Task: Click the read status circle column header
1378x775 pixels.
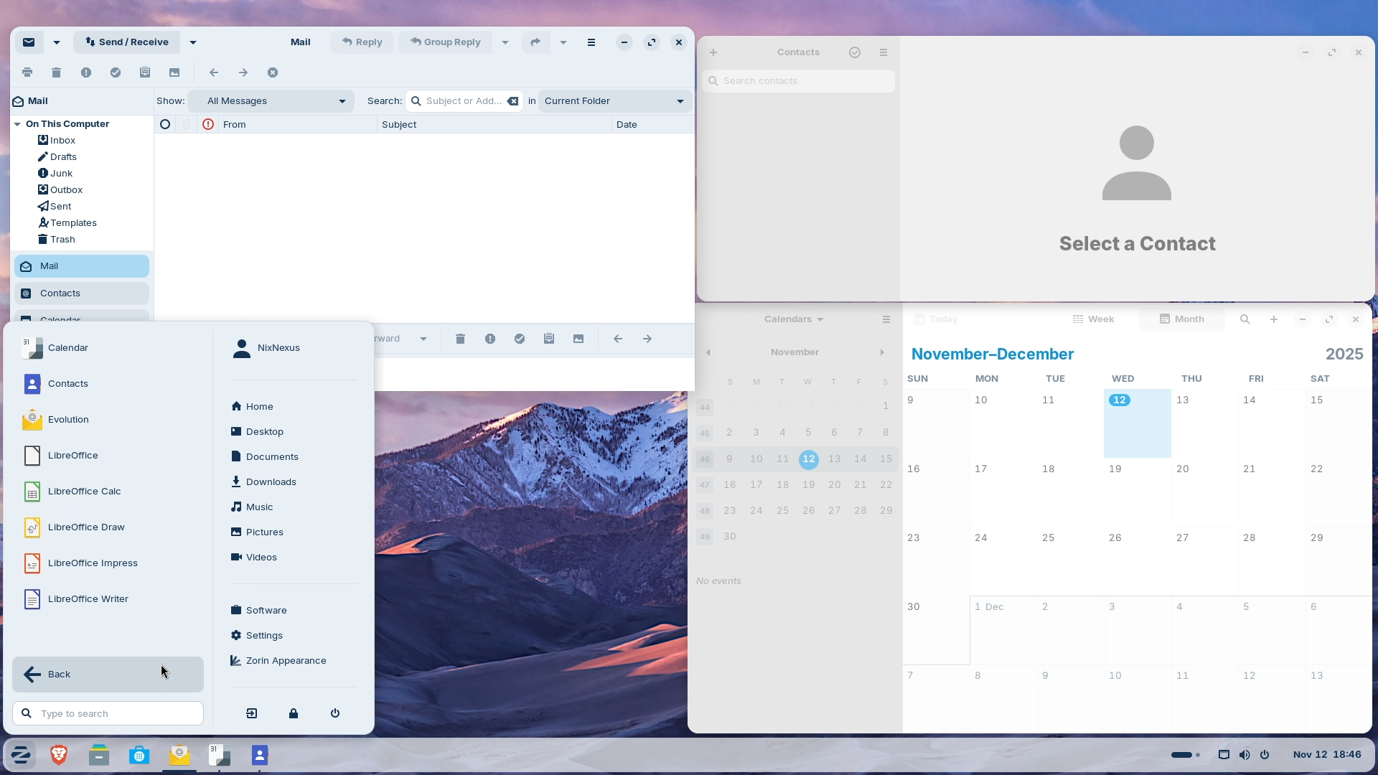Action: click(x=164, y=124)
